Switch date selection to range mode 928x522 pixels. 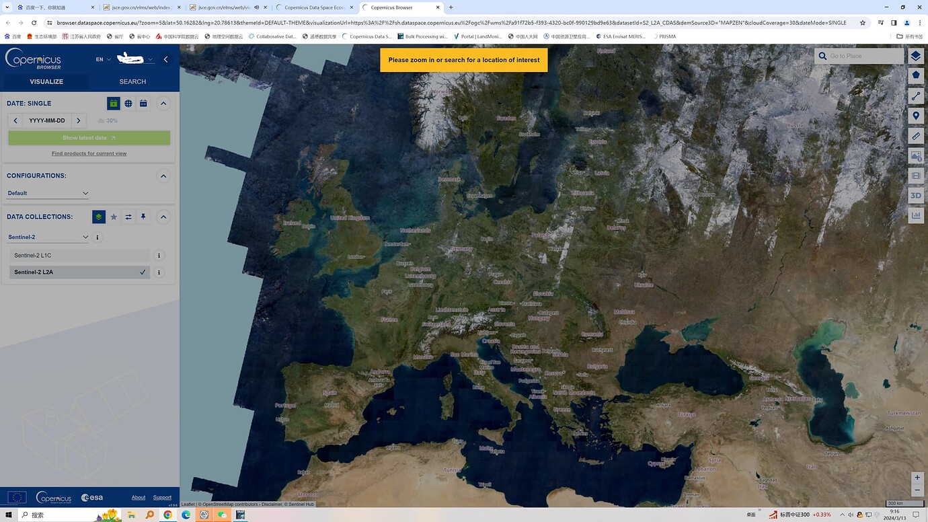pos(143,103)
